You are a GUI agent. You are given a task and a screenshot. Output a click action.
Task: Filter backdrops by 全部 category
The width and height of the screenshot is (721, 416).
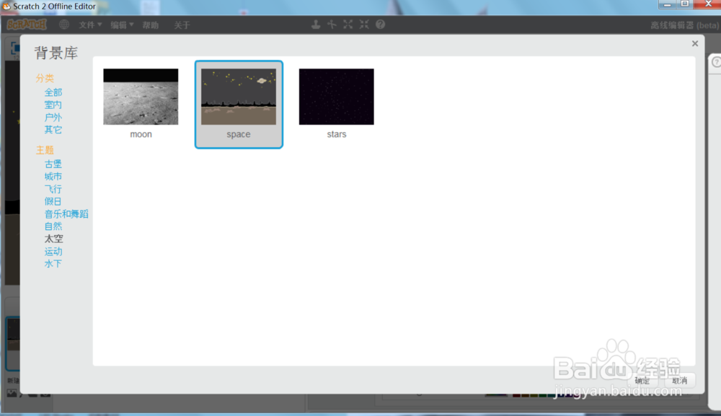[x=53, y=92]
